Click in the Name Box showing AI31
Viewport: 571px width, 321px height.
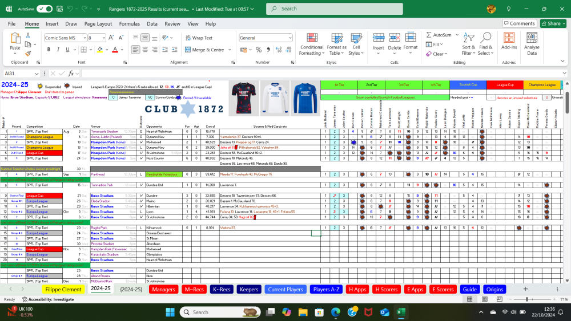[21, 74]
